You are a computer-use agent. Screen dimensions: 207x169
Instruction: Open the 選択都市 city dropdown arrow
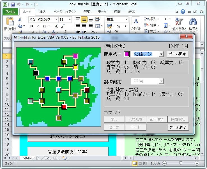161,81
